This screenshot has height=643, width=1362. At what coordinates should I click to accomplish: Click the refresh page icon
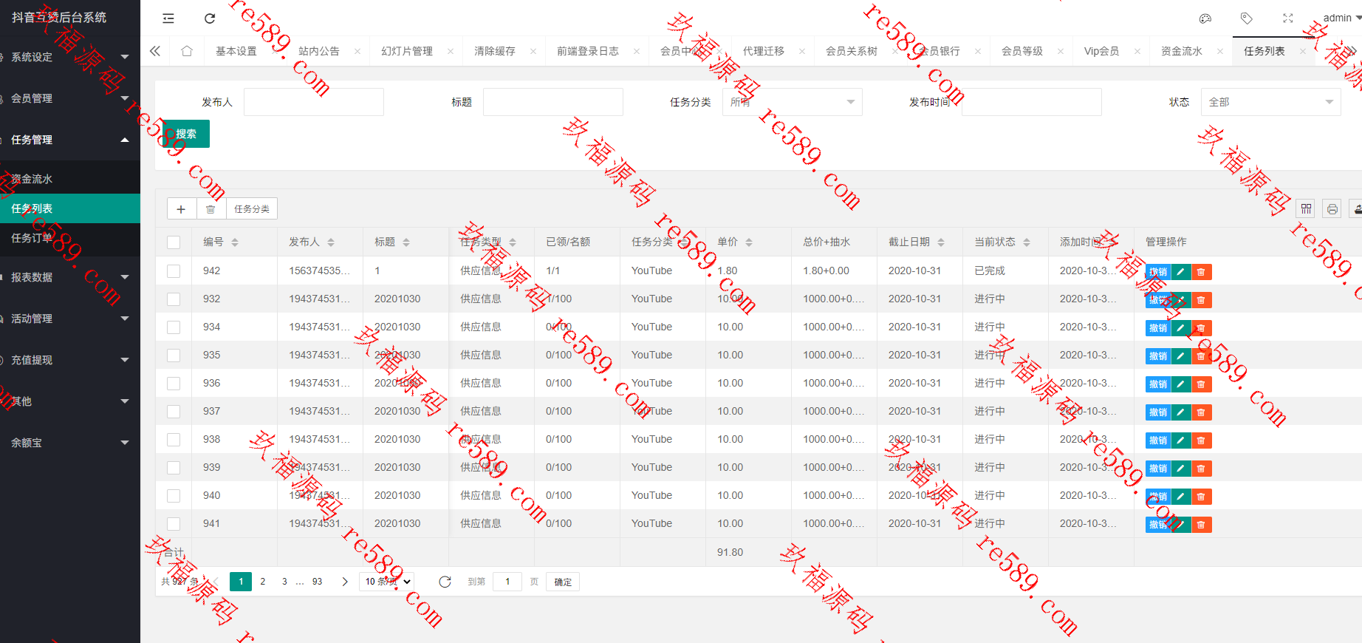(x=210, y=18)
